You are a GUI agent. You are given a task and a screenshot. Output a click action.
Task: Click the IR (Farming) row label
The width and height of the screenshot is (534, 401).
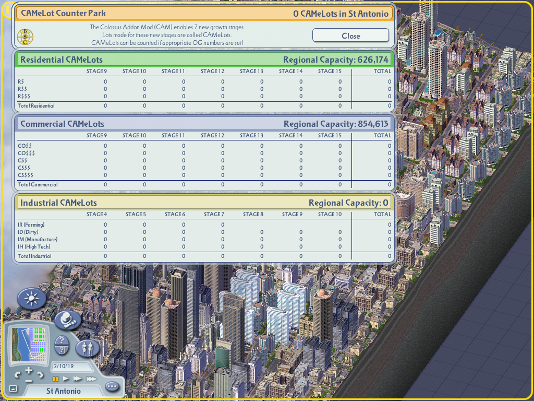tap(31, 225)
